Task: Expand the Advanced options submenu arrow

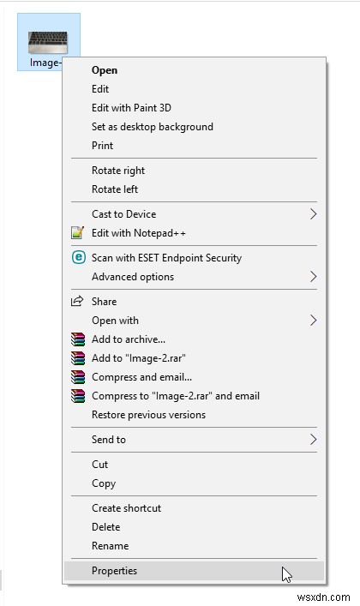Action: click(313, 277)
